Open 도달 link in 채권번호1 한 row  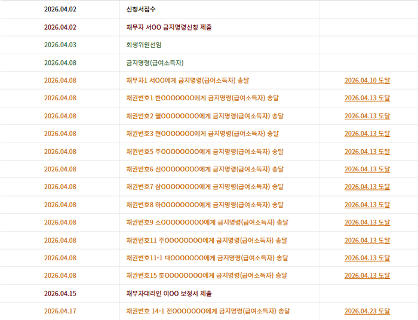(367, 98)
